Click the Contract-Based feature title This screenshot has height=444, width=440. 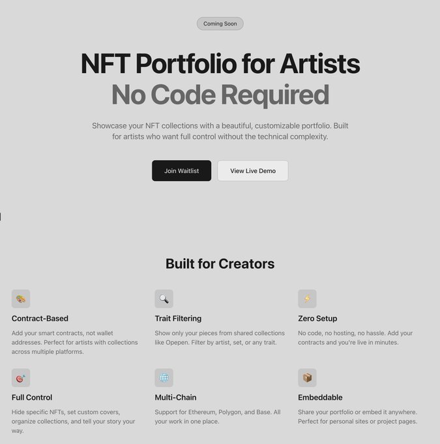(40, 319)
